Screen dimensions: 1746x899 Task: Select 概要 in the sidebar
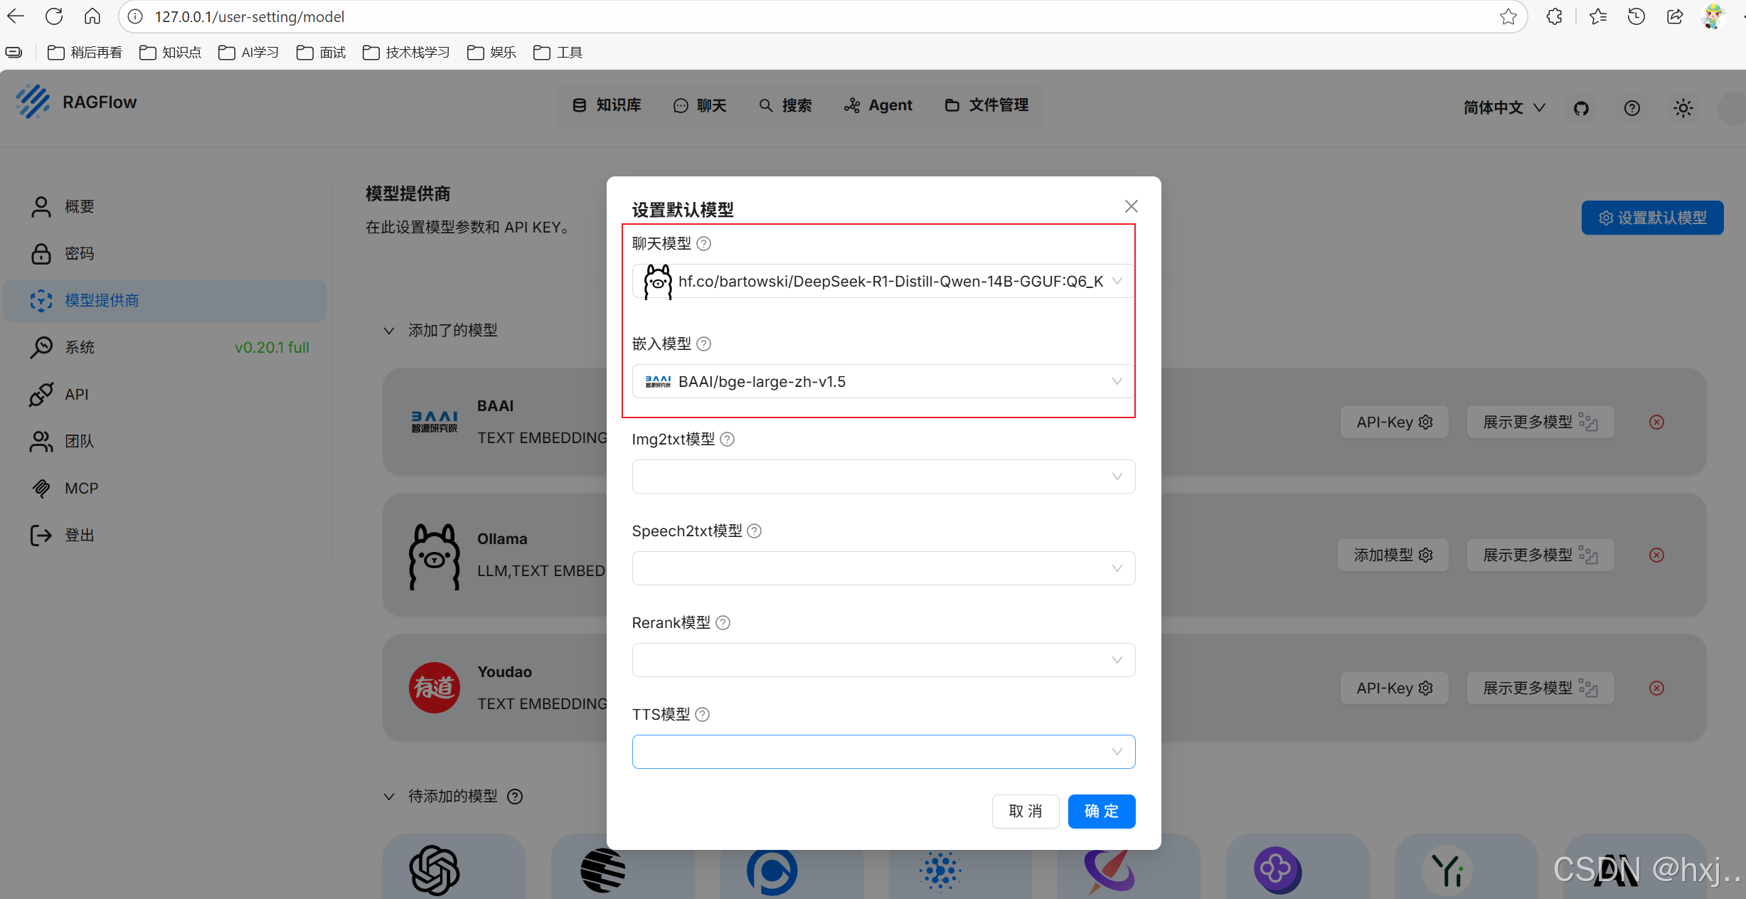pyautogui.click(x=165, y=207)
